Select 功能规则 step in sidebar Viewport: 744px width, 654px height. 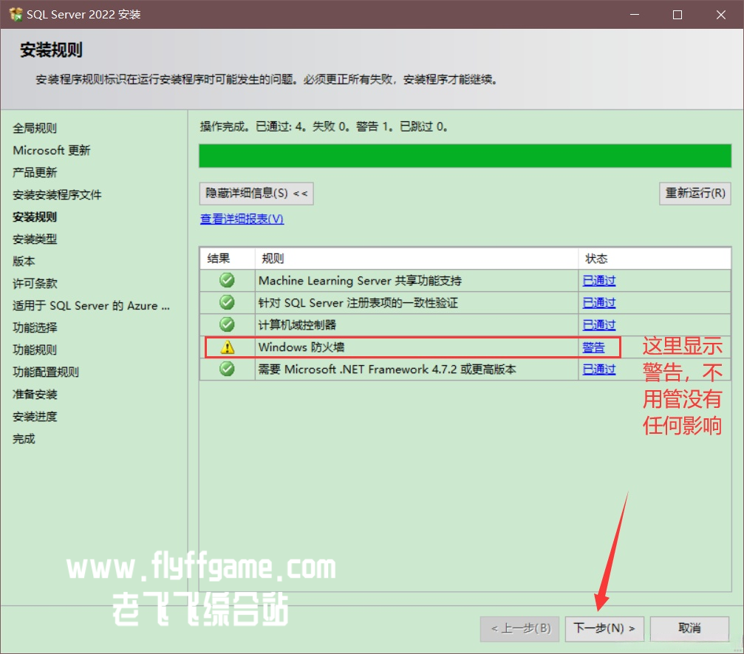click(x=35, y=350)
